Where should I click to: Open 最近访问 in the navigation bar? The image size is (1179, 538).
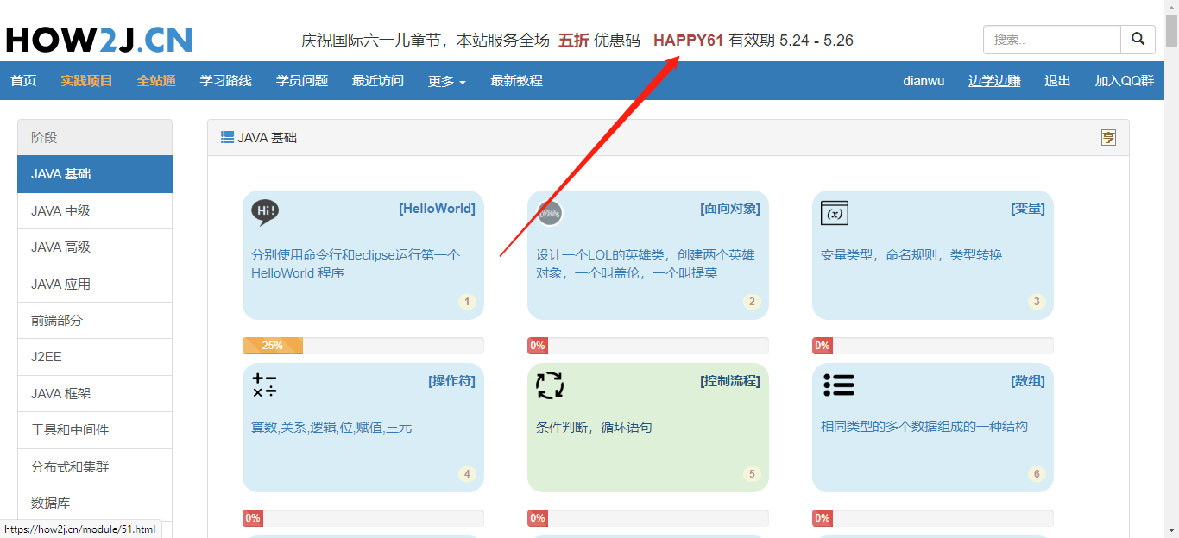378,81
